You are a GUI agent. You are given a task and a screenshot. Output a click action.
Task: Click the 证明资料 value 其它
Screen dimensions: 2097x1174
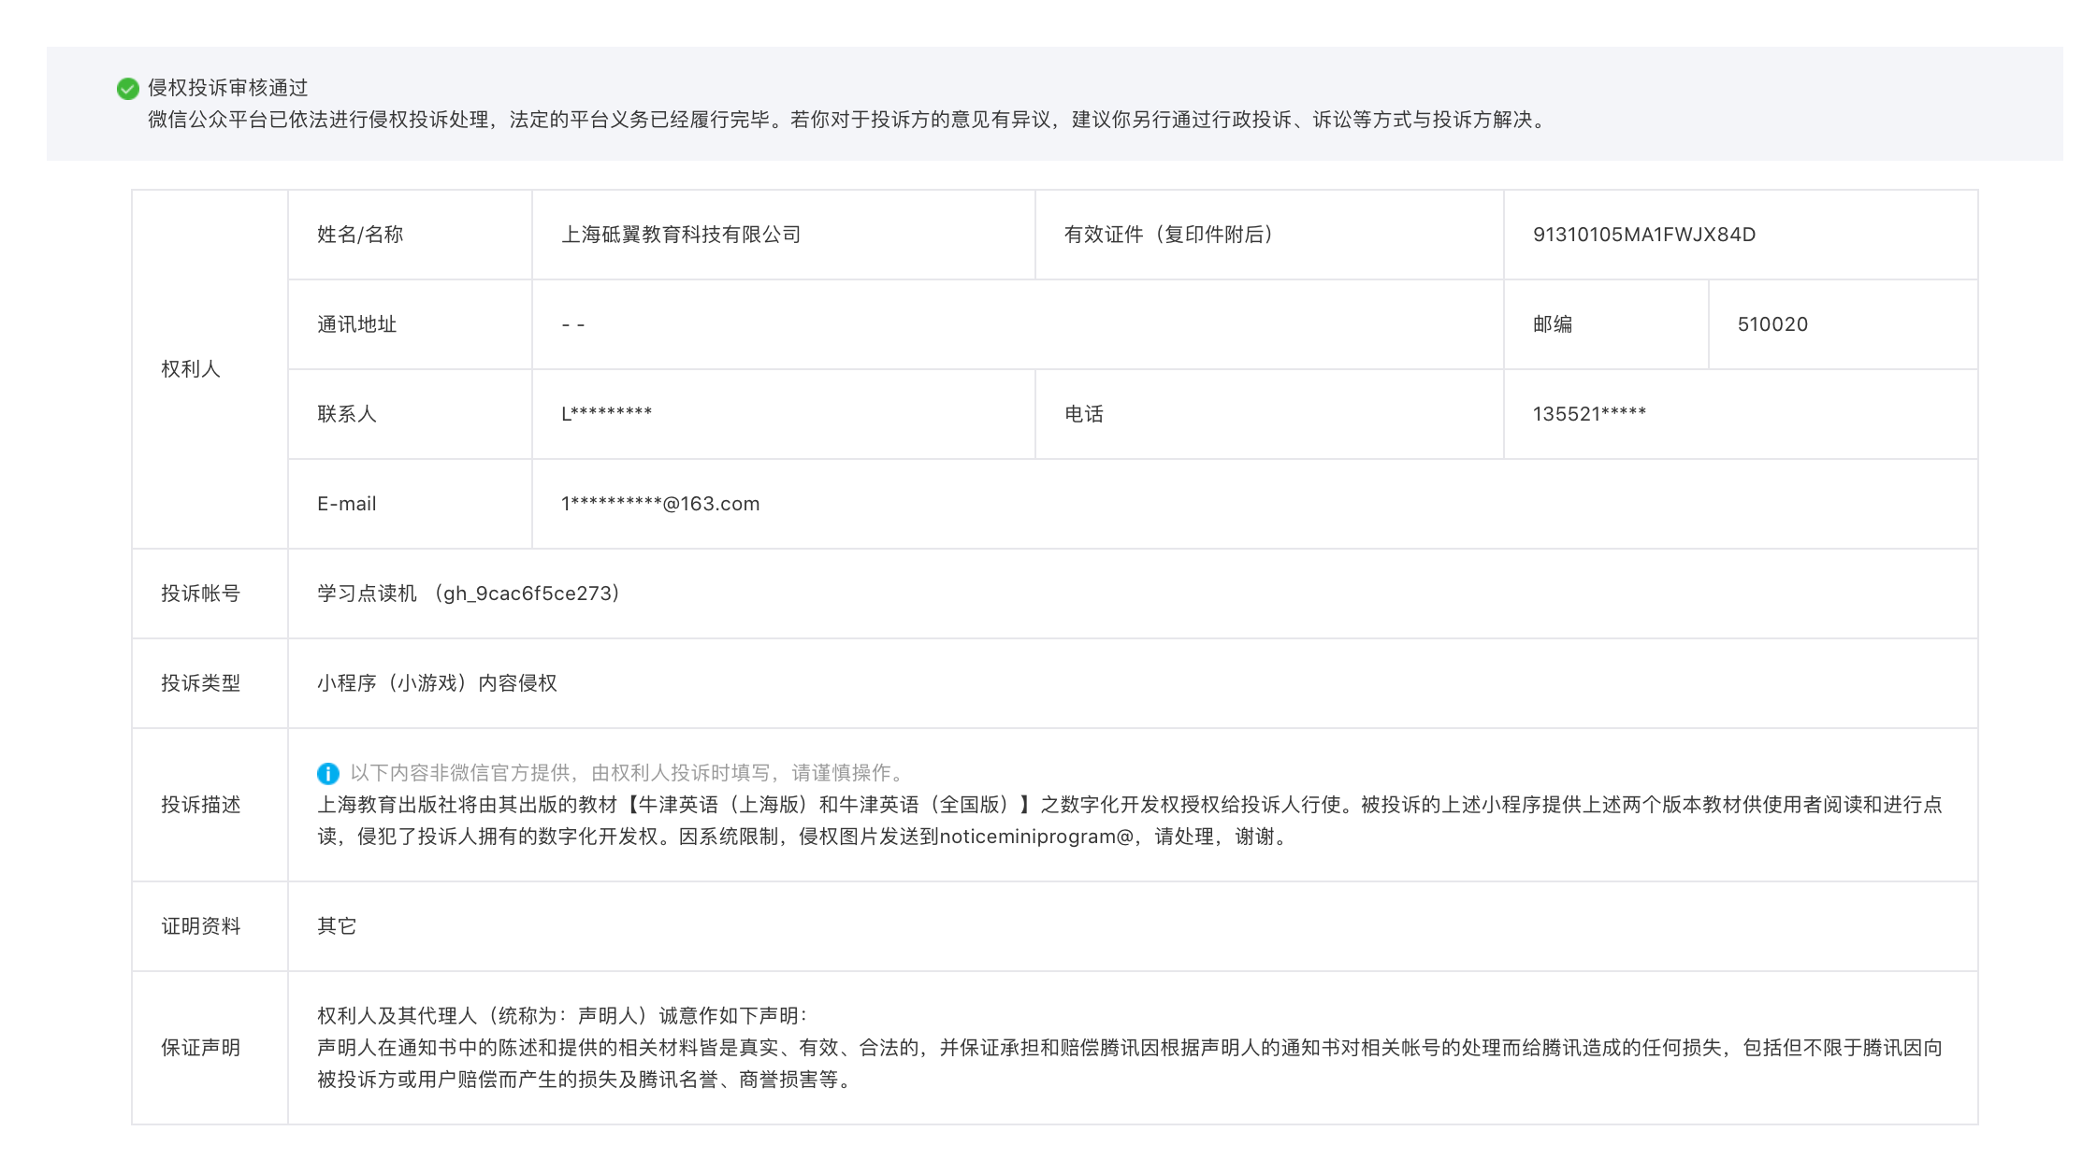337,926
